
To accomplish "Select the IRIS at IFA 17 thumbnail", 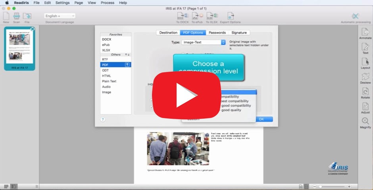I will click(19, 49).
